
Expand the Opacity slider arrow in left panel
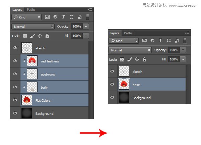86,27
